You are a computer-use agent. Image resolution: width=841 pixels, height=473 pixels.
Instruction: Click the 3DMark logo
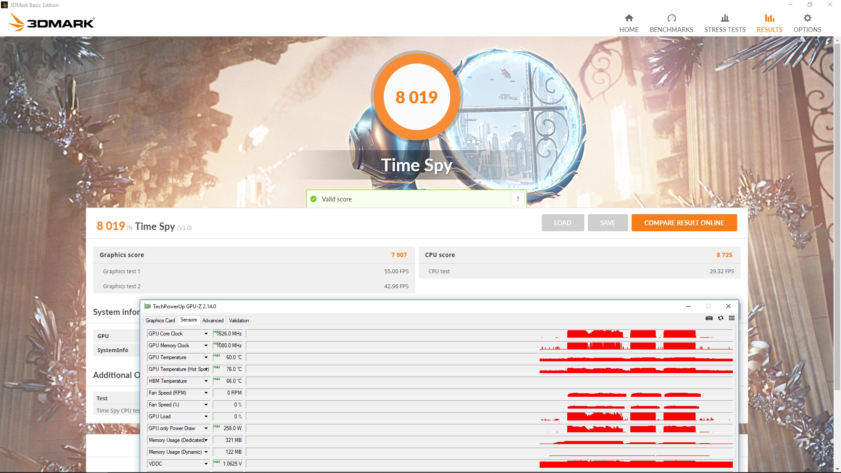[x=51, y=22]
